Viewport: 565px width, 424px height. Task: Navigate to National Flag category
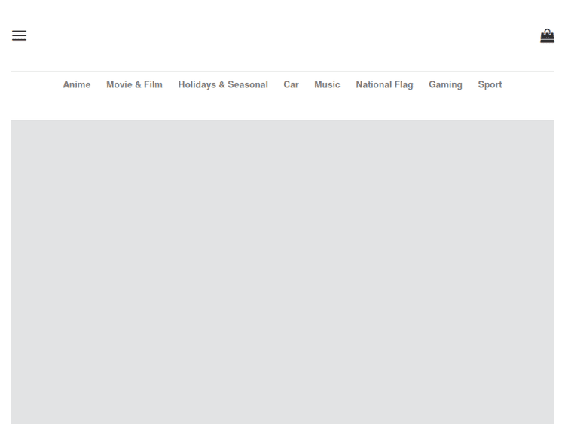pos(384,85)
